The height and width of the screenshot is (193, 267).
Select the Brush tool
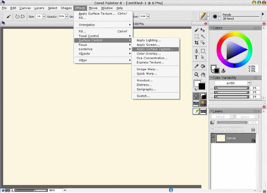196,30
